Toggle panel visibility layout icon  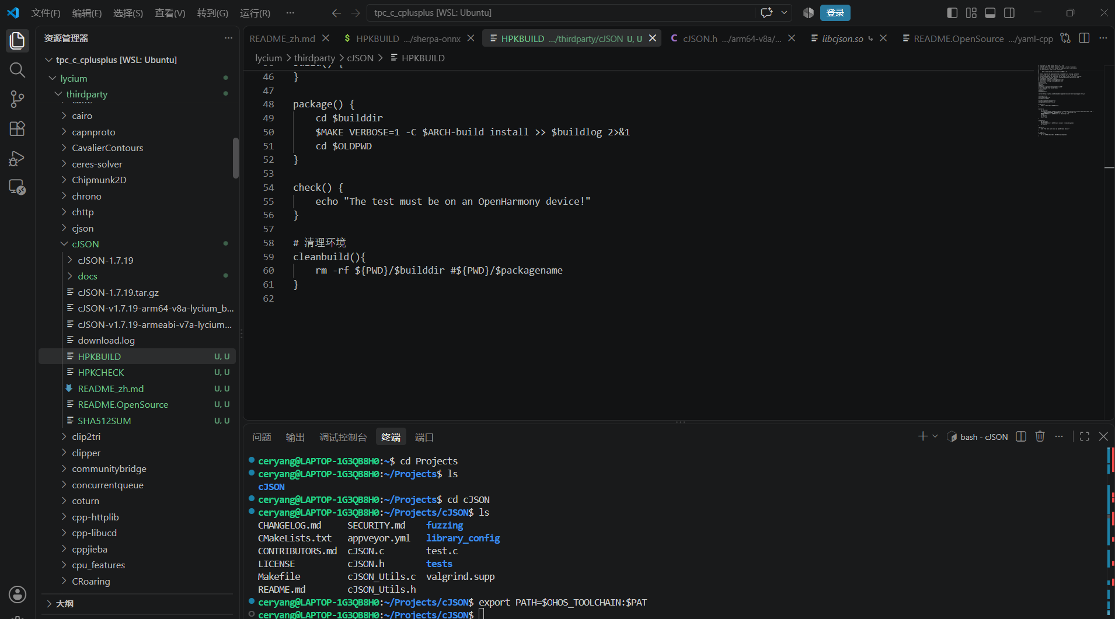point(990,13)
